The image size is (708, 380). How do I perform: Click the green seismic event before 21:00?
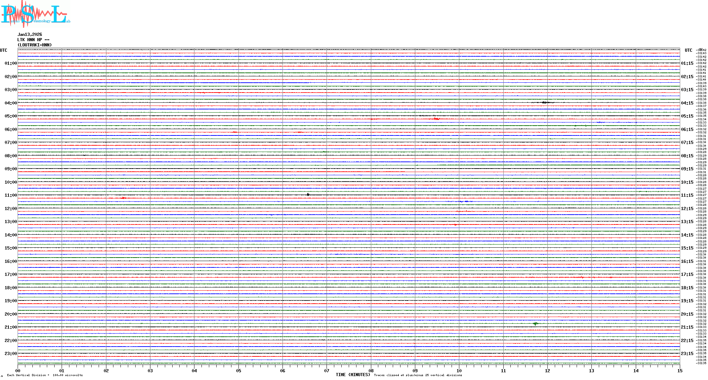(535, 323)
